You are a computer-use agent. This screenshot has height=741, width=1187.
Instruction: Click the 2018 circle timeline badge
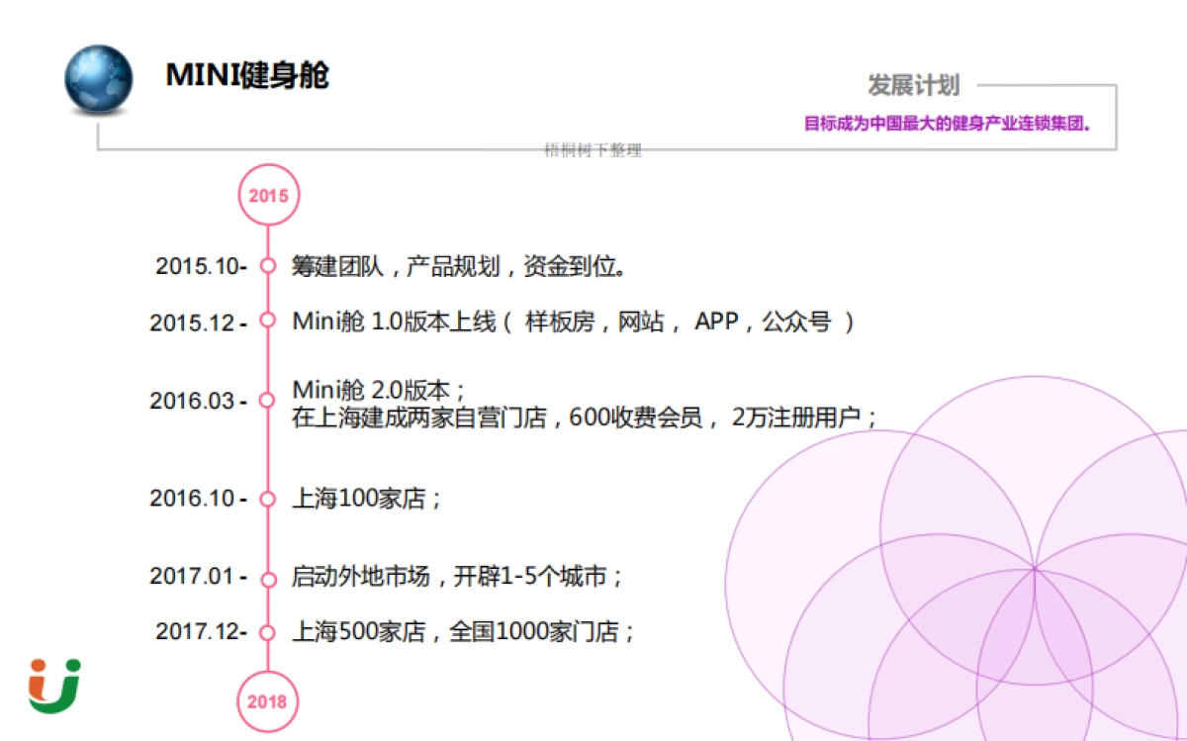click(267, 700)
